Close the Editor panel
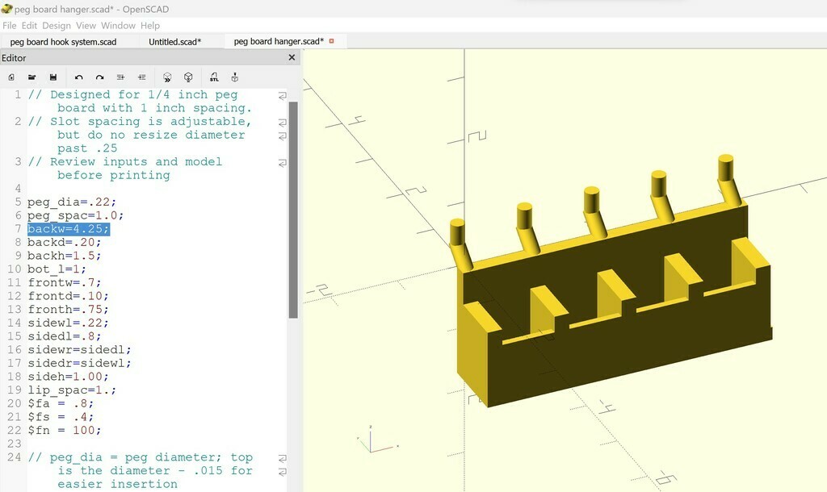827x492 pixels. (x=292, y=58)
